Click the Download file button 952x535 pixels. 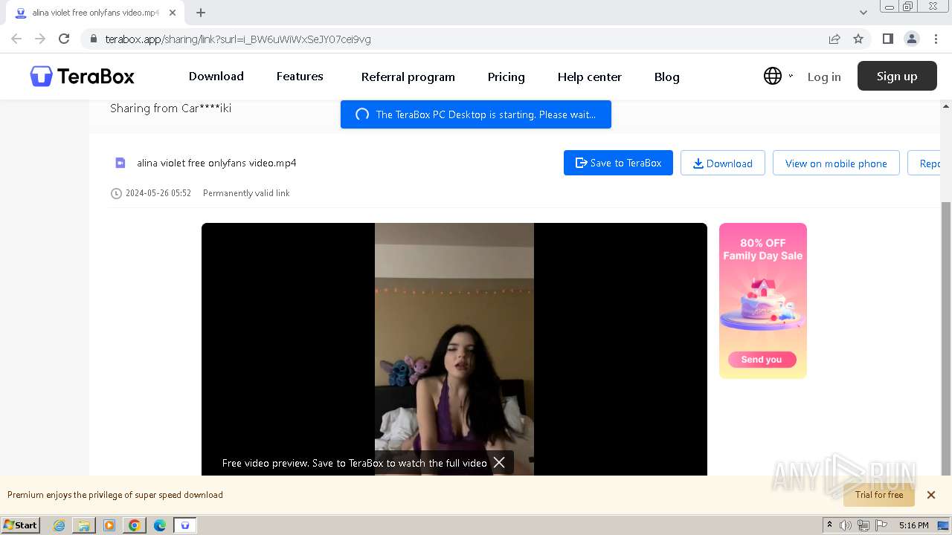723,163
